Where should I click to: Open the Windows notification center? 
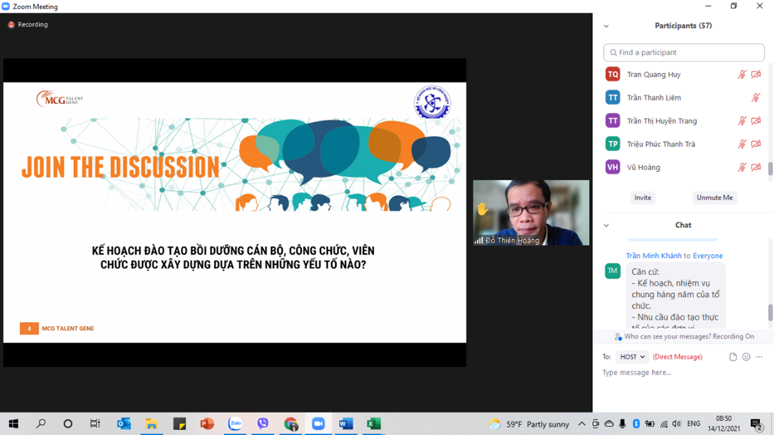click(x=757, y=424)
